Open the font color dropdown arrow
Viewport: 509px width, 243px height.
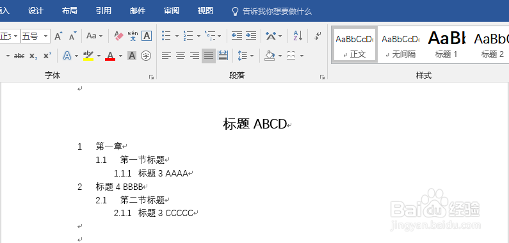point(121,56)
